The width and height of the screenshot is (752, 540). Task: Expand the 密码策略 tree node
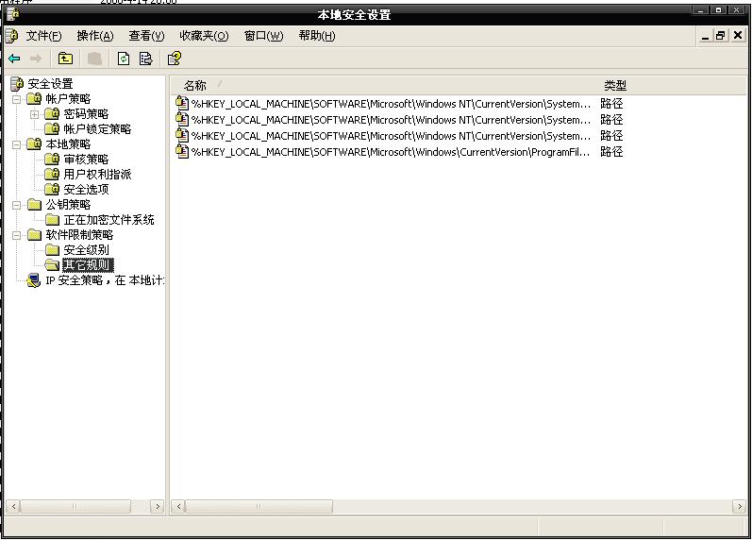pyautogui.click(x=34, y=114)
